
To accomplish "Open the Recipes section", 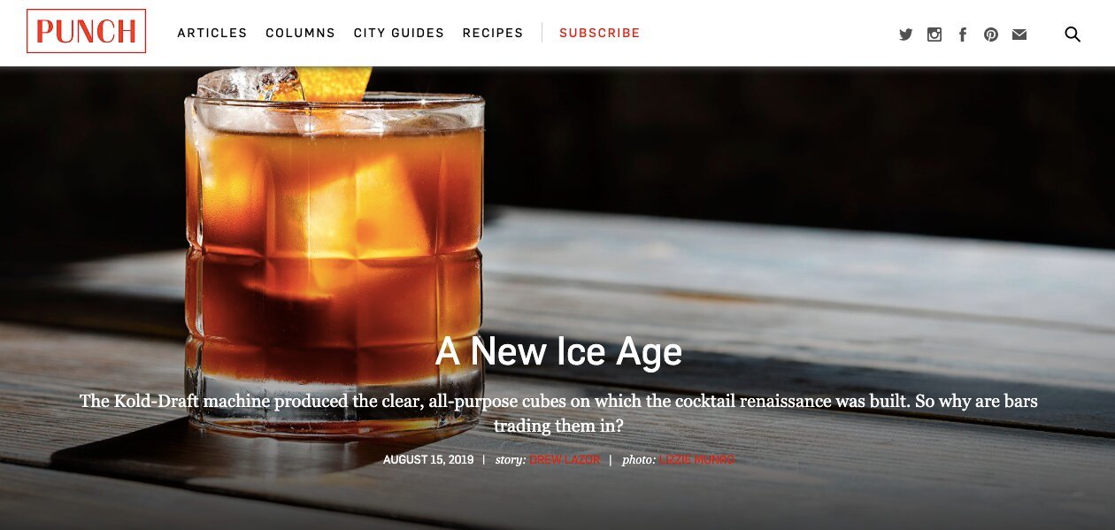I will (x=493, y=33).
